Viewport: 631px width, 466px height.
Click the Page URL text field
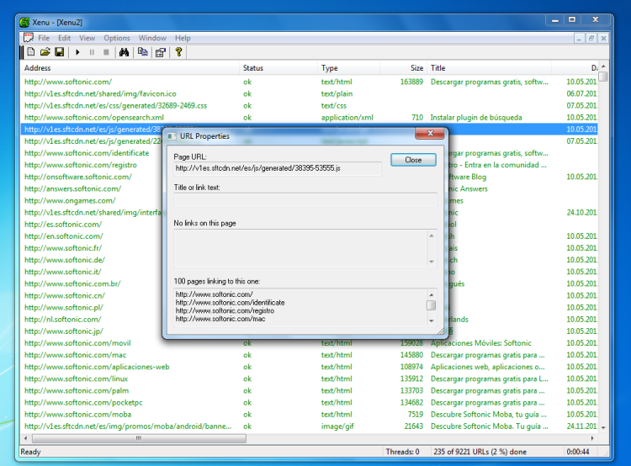(x=278, y=168)
